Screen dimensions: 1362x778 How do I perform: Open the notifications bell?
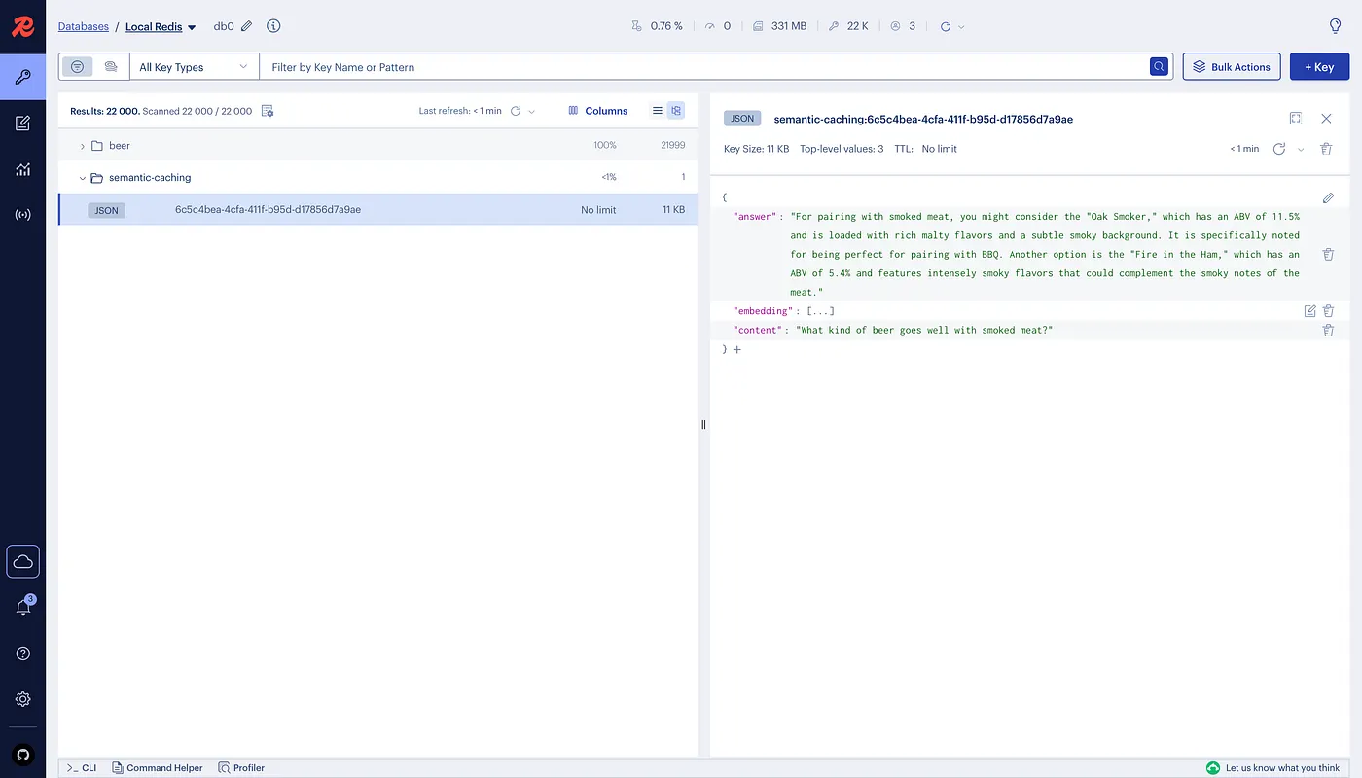click(22, 607)
